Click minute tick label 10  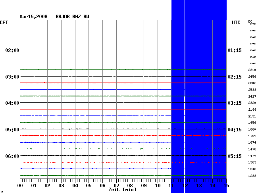point(158,186)
